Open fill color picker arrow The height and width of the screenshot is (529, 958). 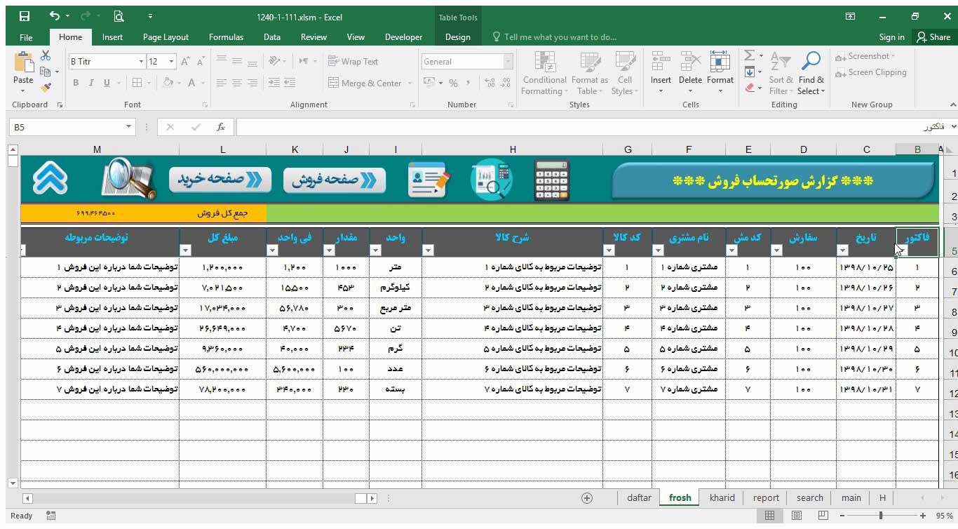tap(179, 83)
